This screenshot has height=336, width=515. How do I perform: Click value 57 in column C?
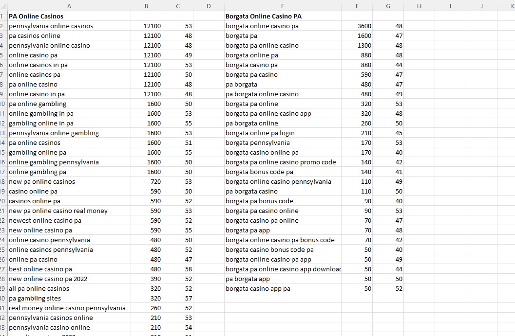point(177,298)
